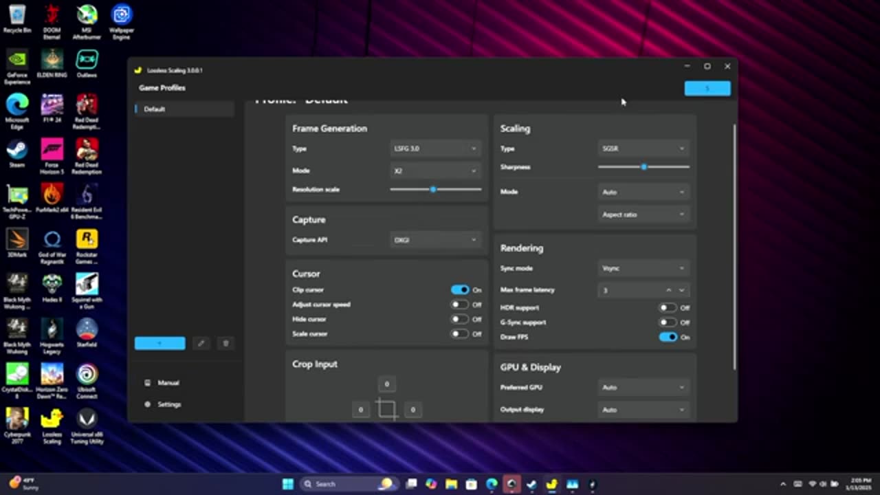This screenshot has width=880, height=495.
Task: Click the blue add profile button
Action: coord(159,343)
